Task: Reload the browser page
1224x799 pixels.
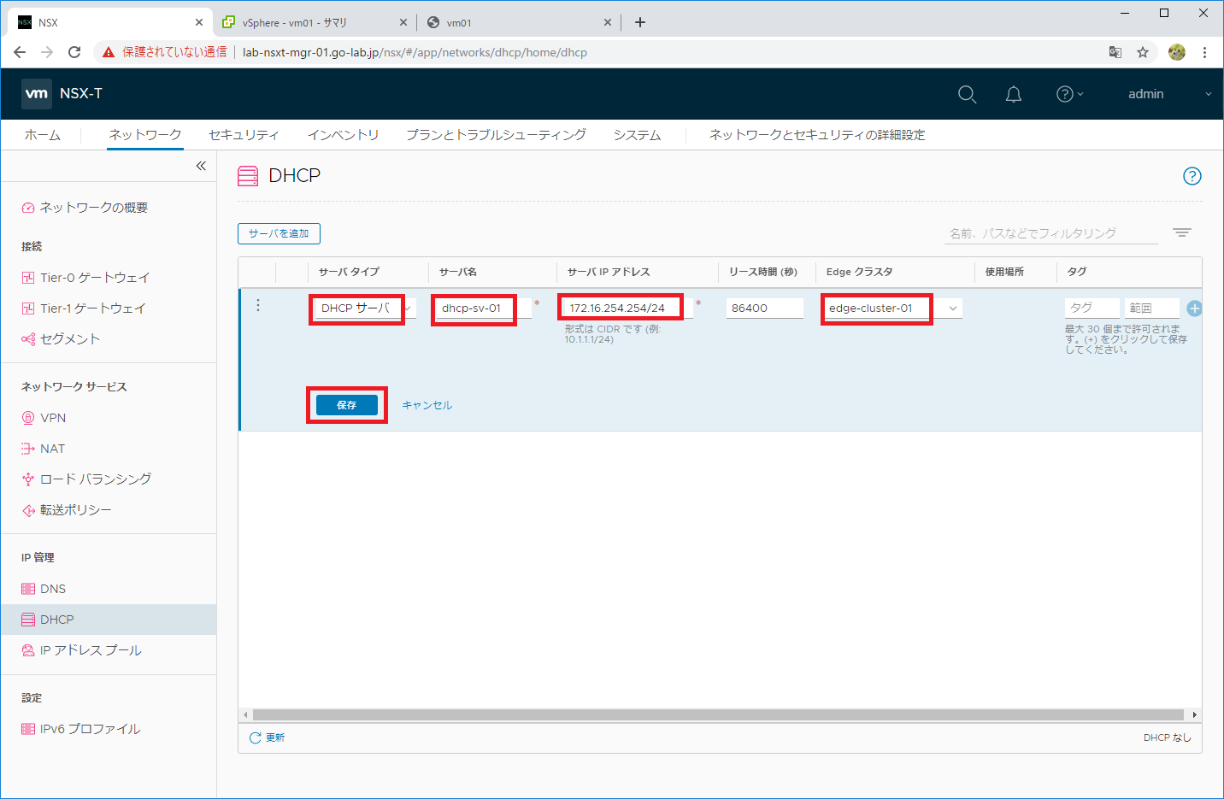Action: pos(74,52)
